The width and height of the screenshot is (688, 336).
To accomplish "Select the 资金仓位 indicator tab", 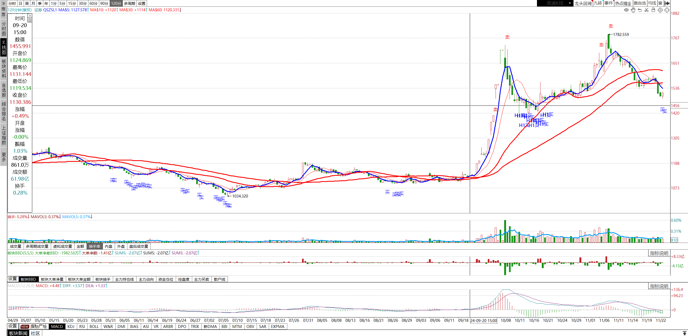I will click(166, 279).
